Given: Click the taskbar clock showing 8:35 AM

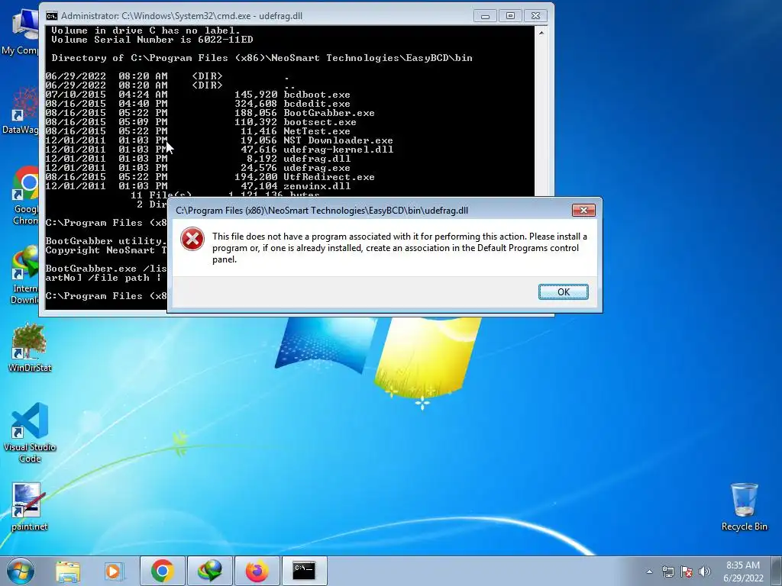Looking at the screenshot, I should click(x=743, y=565).
